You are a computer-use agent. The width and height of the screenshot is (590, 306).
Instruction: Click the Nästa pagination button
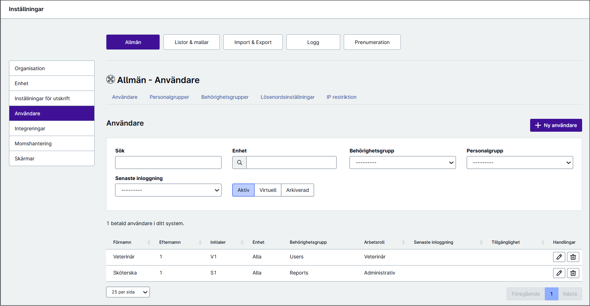pos(570,294)
